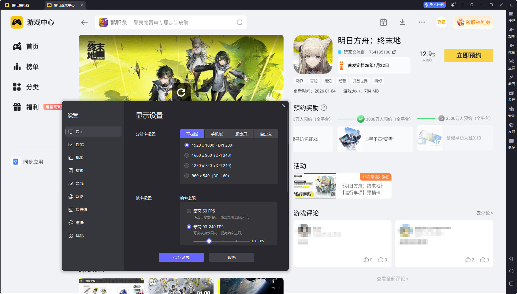Open the hamburger menu in the title bar
Image resolution: width=517 pixels, height=294 pixels.
[462, 5]
